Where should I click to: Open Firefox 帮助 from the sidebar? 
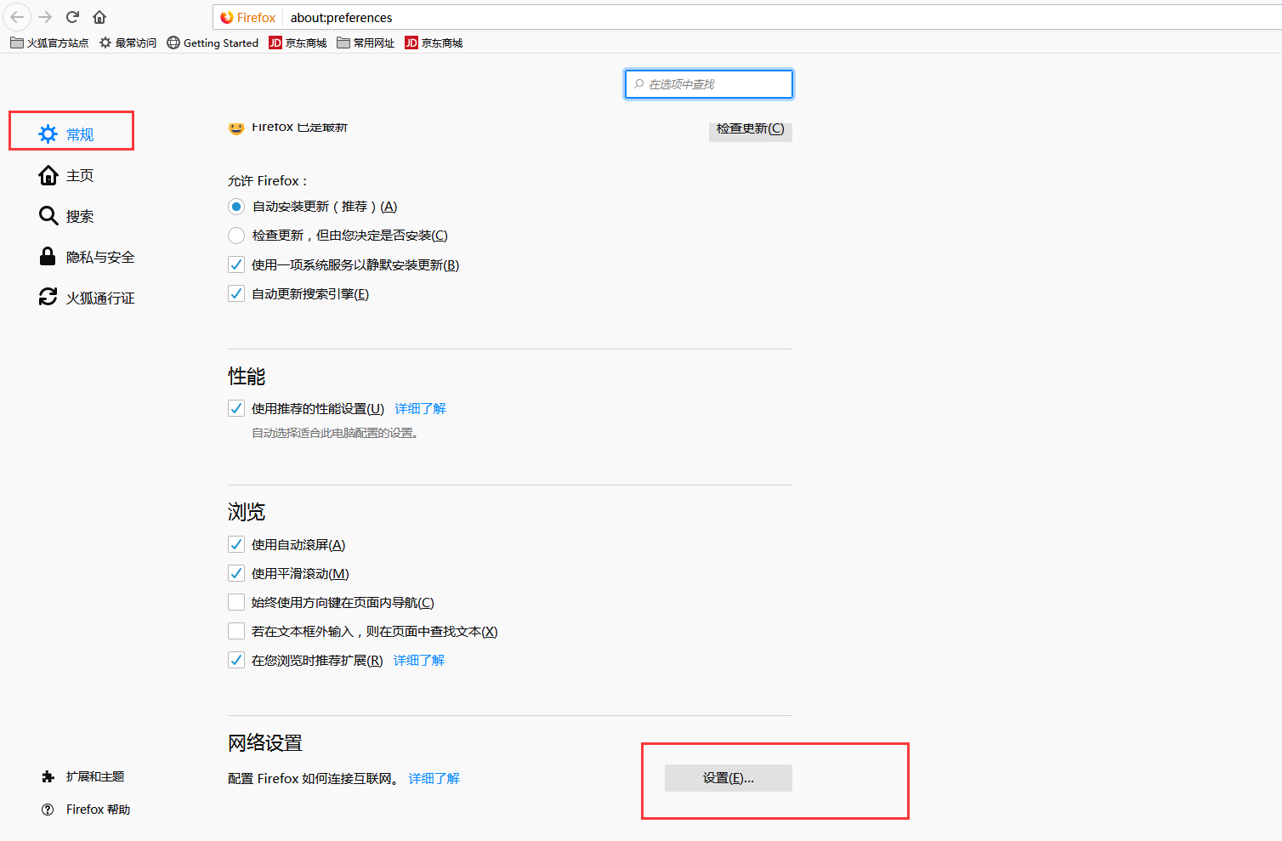86,810
